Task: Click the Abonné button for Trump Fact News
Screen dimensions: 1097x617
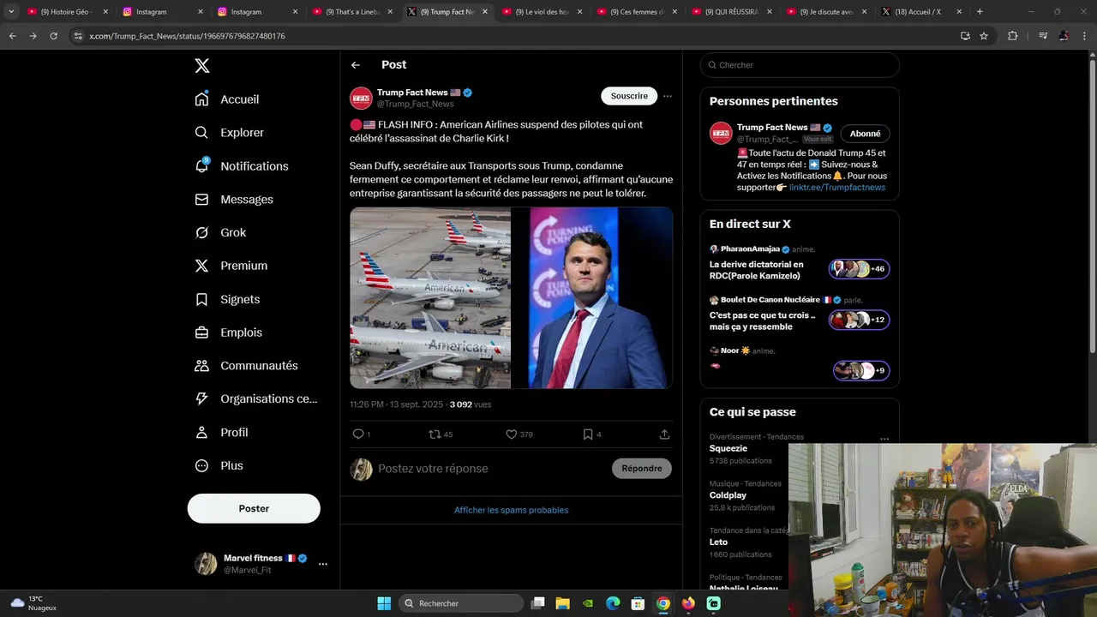Action: click(865, 134)
